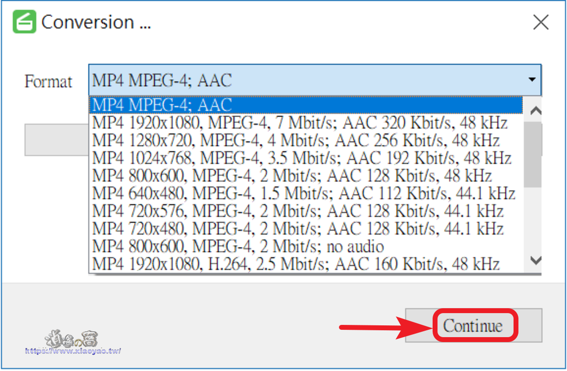Choose MP4 720x480 MPEG-4 2 Mbit/s format
This screenshot has height=371, width=567.
pos(306,229)
